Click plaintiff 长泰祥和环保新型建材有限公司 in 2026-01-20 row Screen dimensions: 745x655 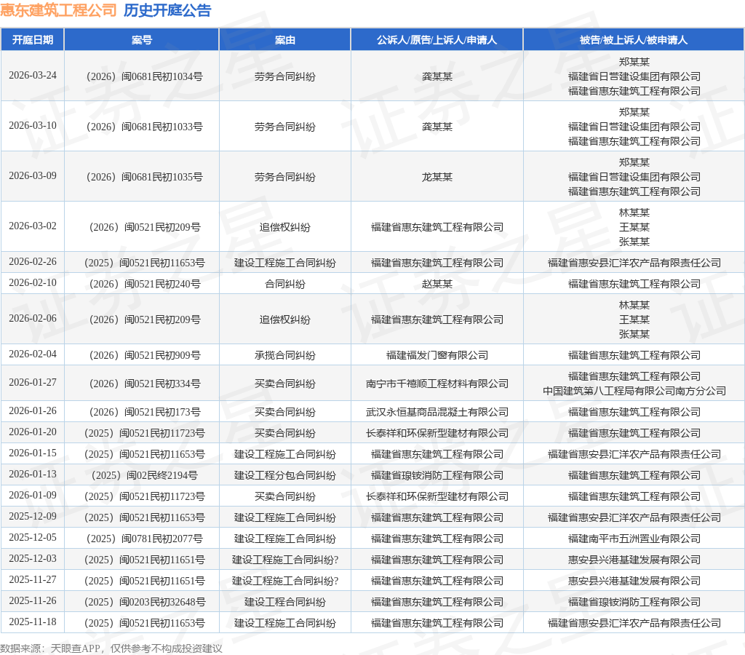[437, 434]
